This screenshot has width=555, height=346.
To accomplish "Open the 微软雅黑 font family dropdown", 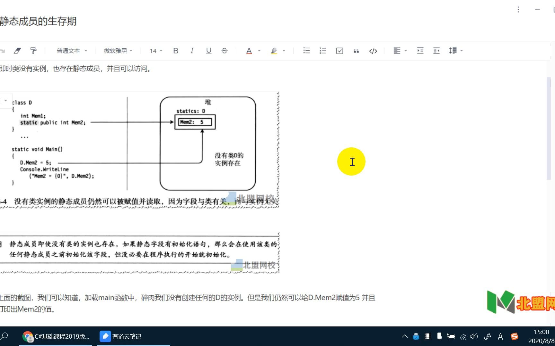I will [x=118, y=51].
